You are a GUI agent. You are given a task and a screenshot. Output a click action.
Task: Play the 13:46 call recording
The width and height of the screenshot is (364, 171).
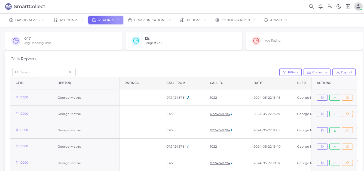[x=322, y=98]
